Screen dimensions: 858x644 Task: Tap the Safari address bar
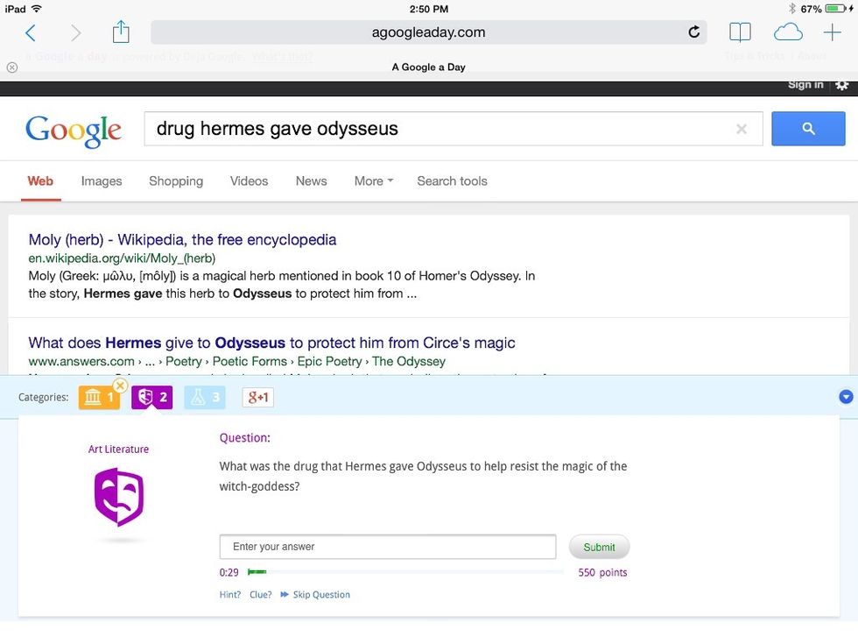pyautogui.click(x=428, y=32)
